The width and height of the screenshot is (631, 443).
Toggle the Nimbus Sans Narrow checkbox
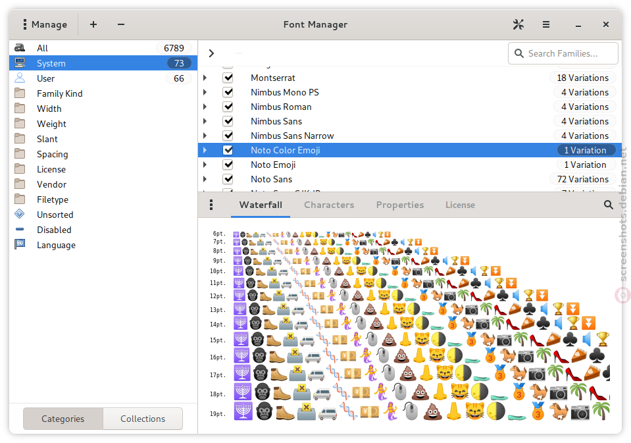click(x=228, y=136)
